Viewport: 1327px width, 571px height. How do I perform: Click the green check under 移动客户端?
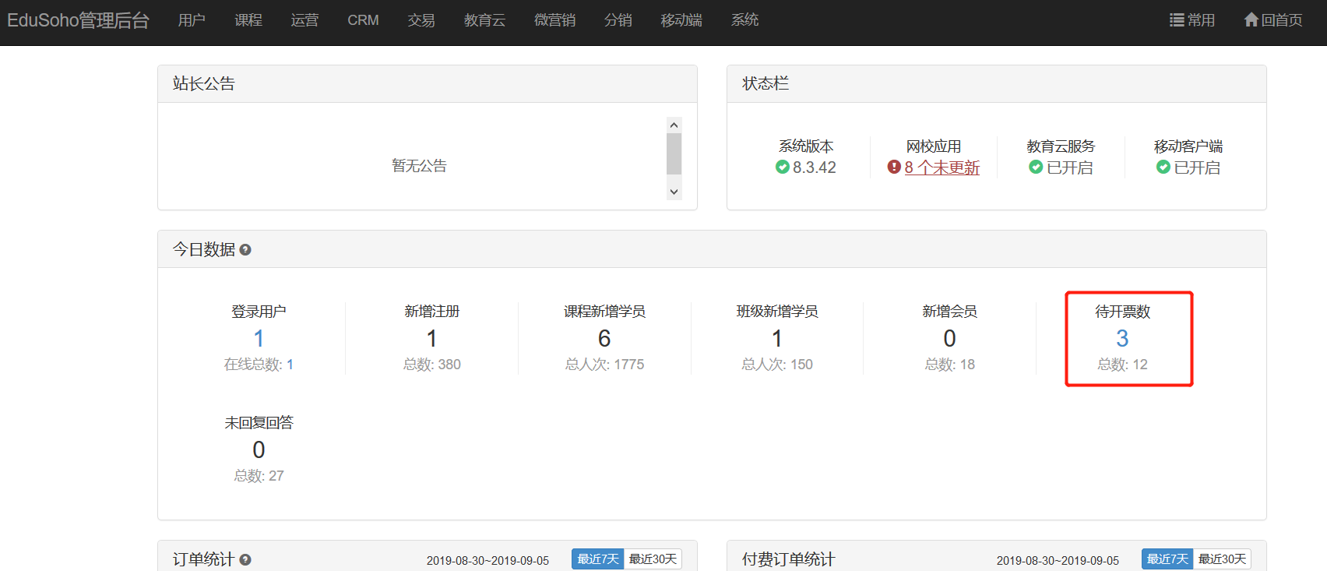coord(1163,167)
